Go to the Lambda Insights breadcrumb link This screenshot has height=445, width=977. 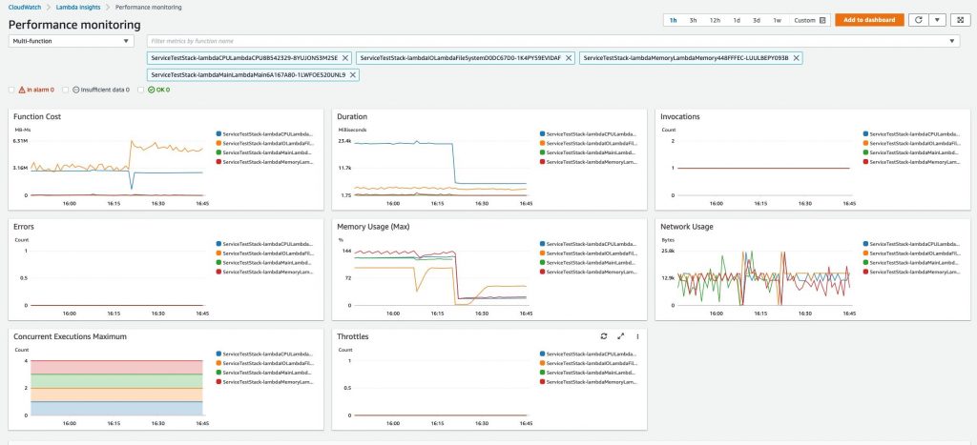78,7
